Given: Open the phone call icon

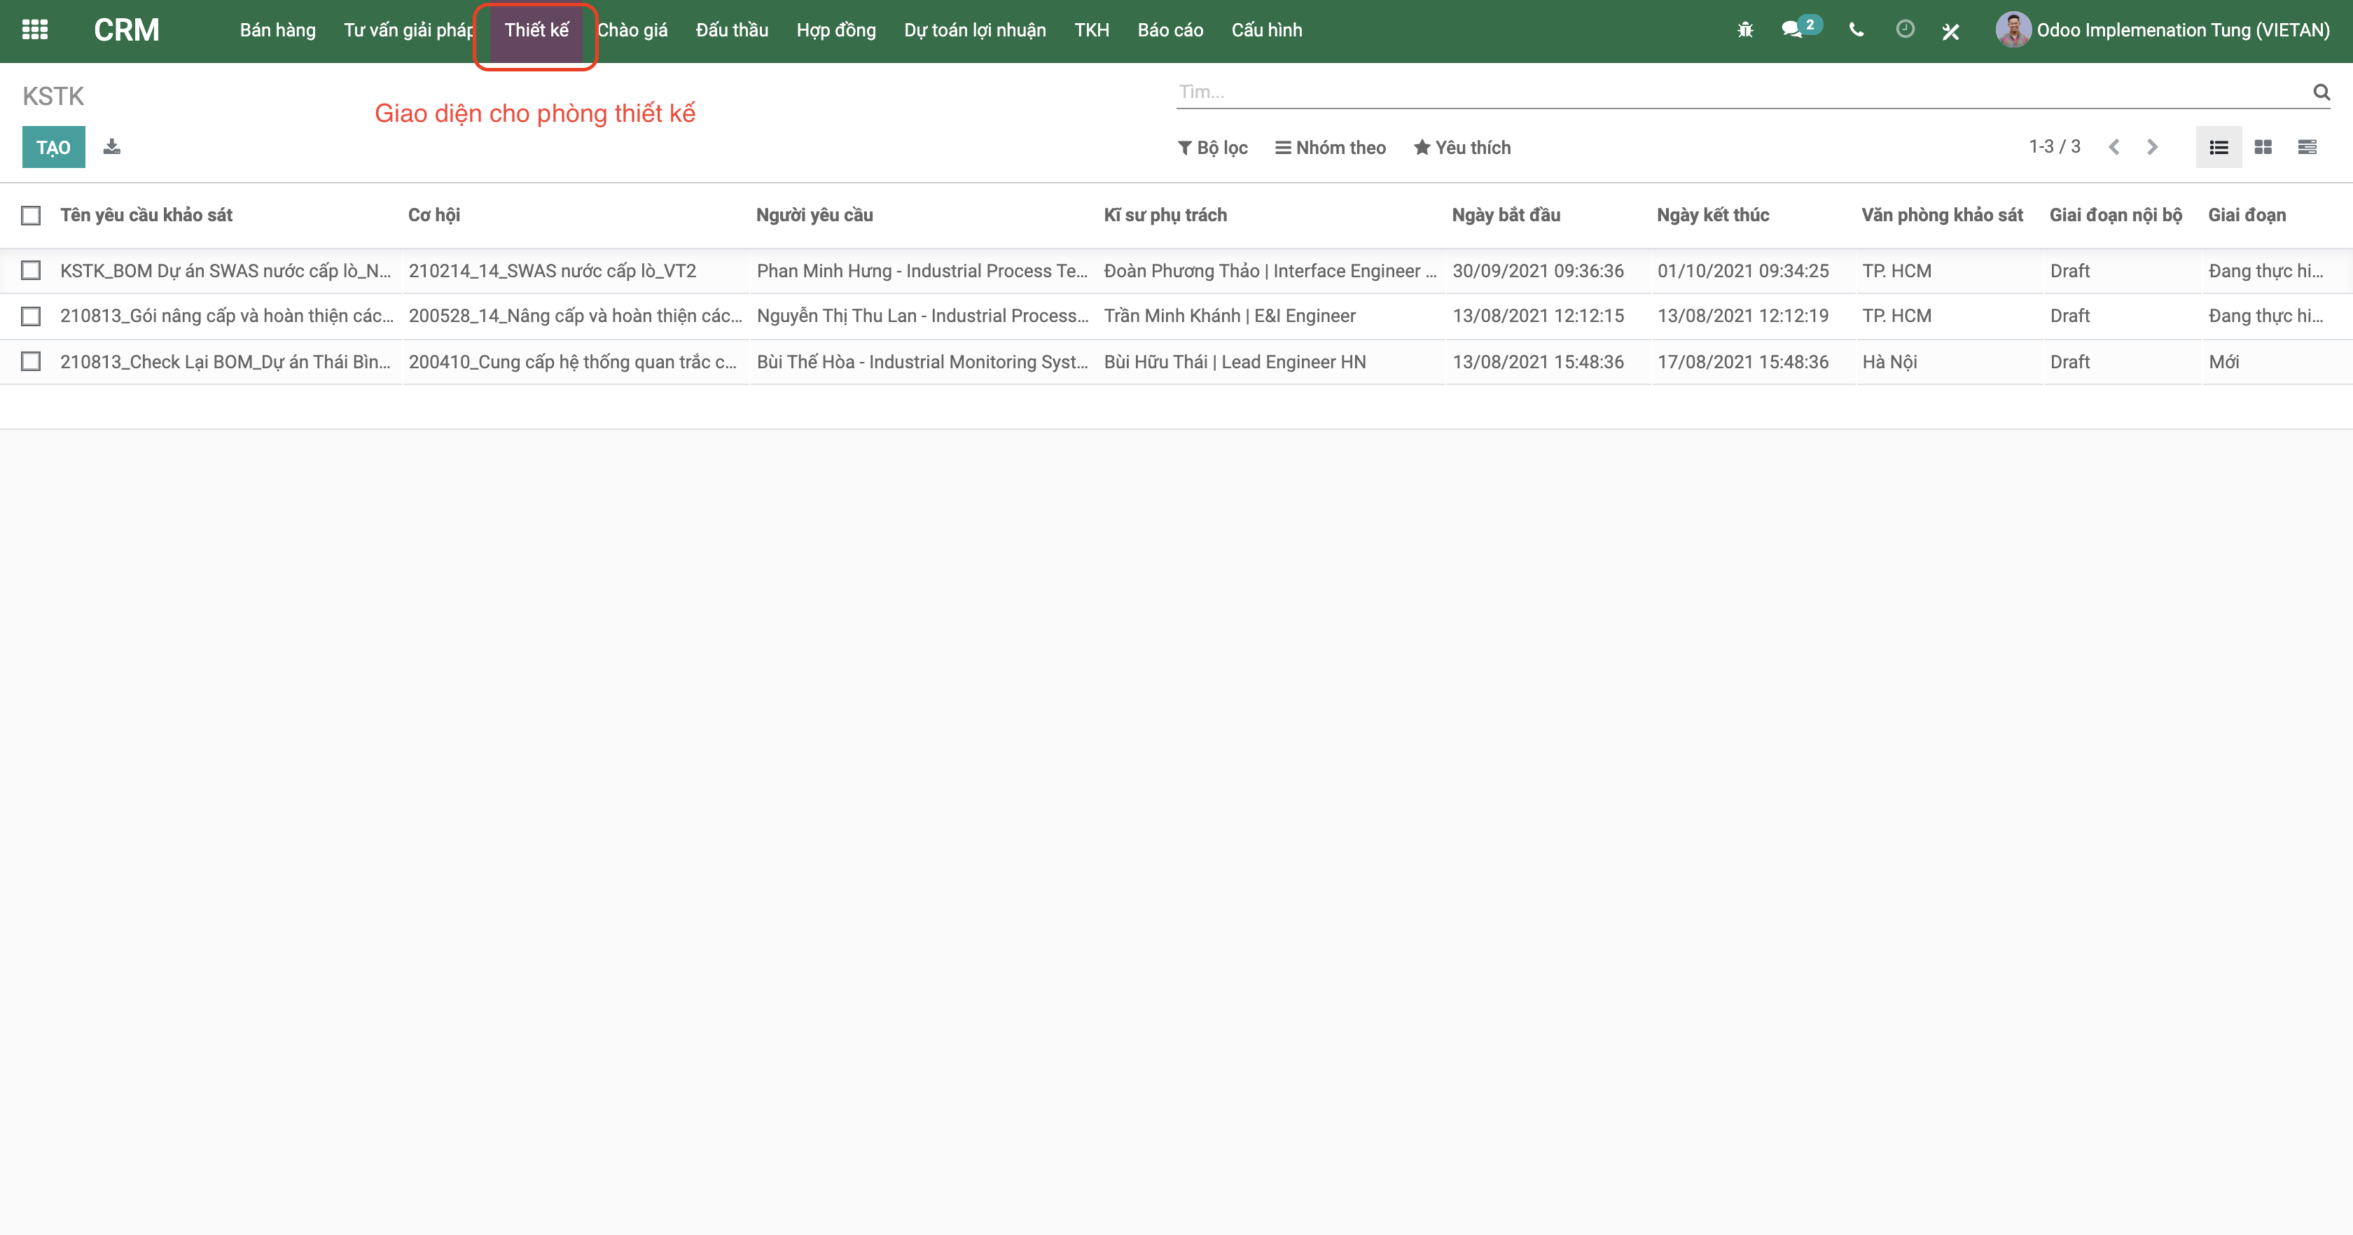Looking at the screenshot, I should coord(1856,29).
